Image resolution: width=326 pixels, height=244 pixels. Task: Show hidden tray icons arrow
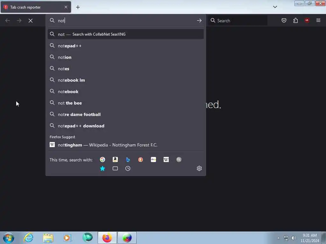(278, 238)
